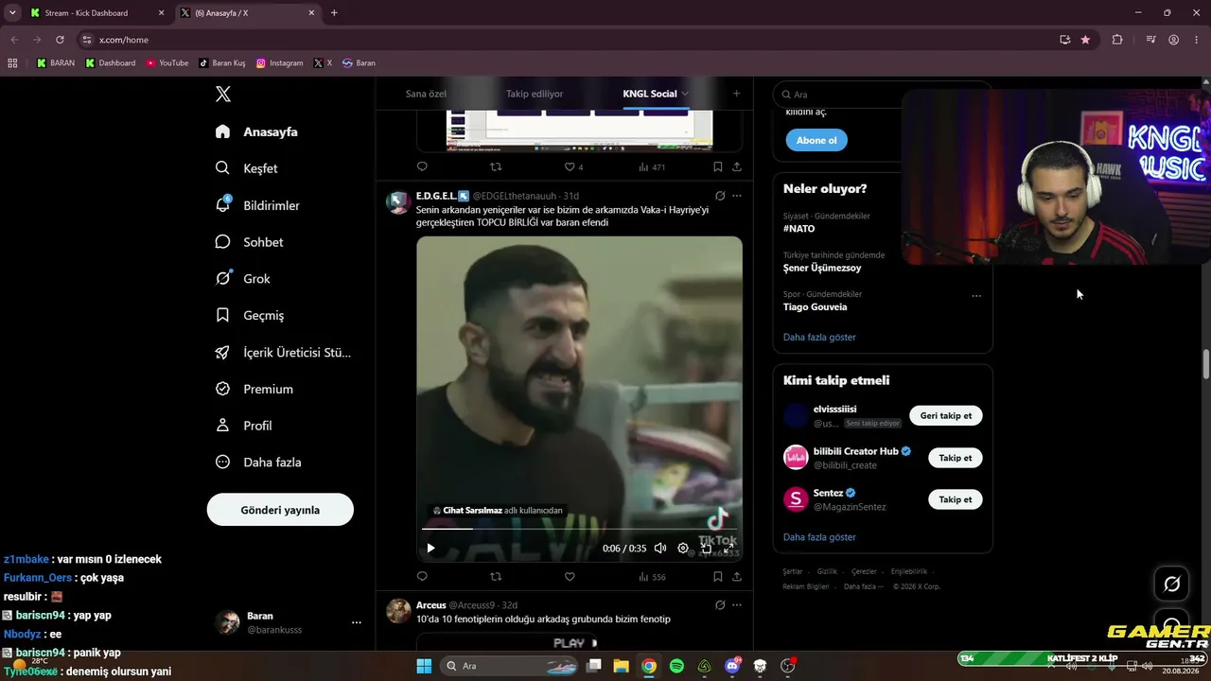The image size is (1211, 681).
Task: Click Geri takip et for elvisssiiisi
Action: 946,415
